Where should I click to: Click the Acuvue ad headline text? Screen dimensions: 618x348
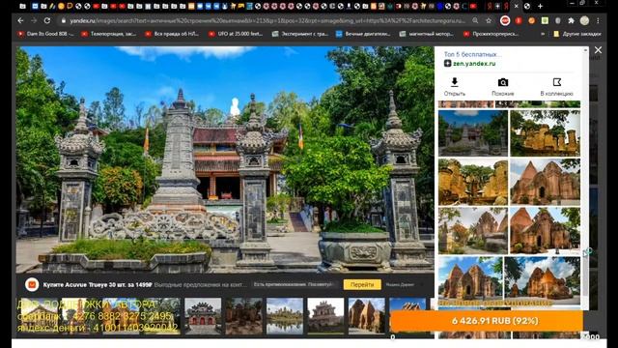pos(98,284)
